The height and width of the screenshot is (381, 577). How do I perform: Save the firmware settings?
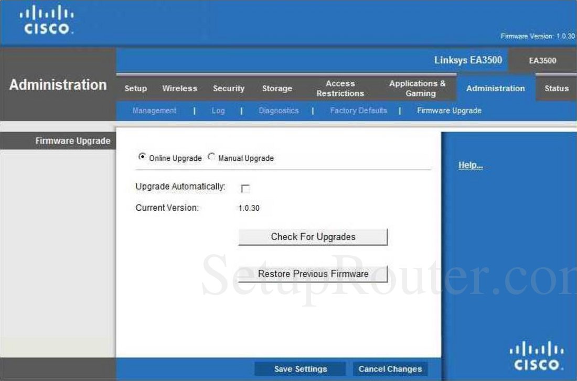tap(300, 368)
